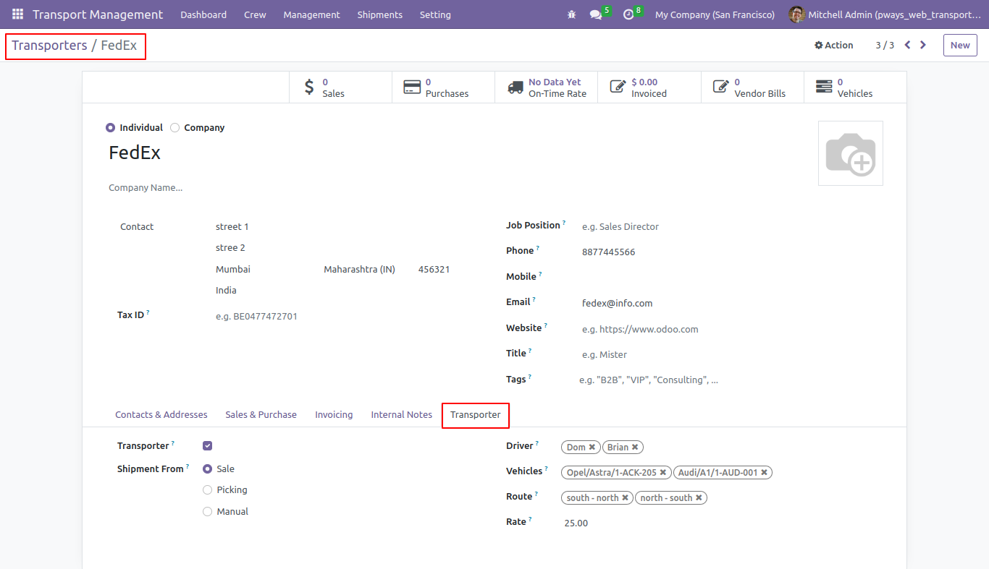Select the Picking shipment option
The height and width of the screenshot is (569, 989).
pyautogui.click(x=208, y=490)
